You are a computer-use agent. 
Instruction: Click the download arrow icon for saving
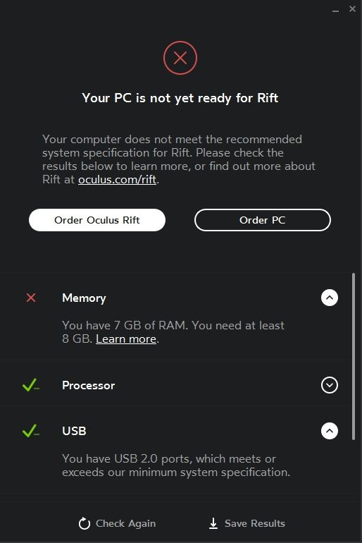tap(213, 523)
